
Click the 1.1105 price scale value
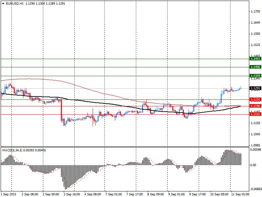255,123
